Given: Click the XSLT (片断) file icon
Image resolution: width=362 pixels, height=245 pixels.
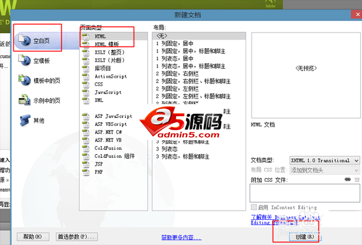Looking at the screenshot, I should (86, 61).
